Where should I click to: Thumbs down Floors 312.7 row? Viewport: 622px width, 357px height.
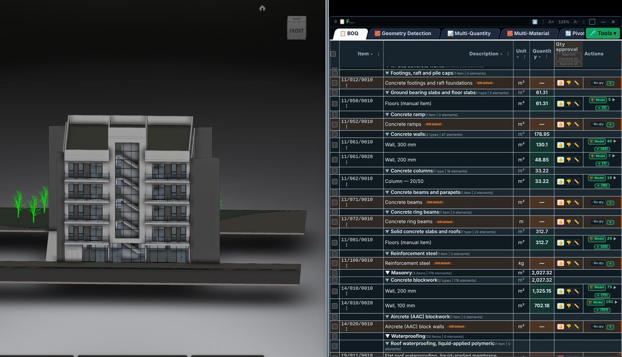tap(568, 242)
